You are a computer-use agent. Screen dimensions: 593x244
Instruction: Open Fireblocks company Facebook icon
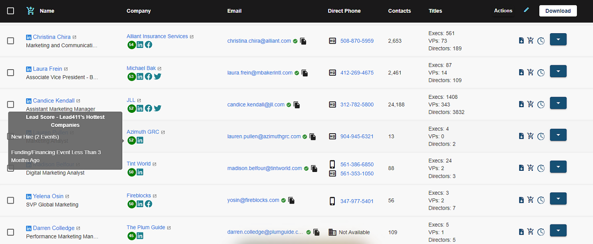(x=148, y=204)
